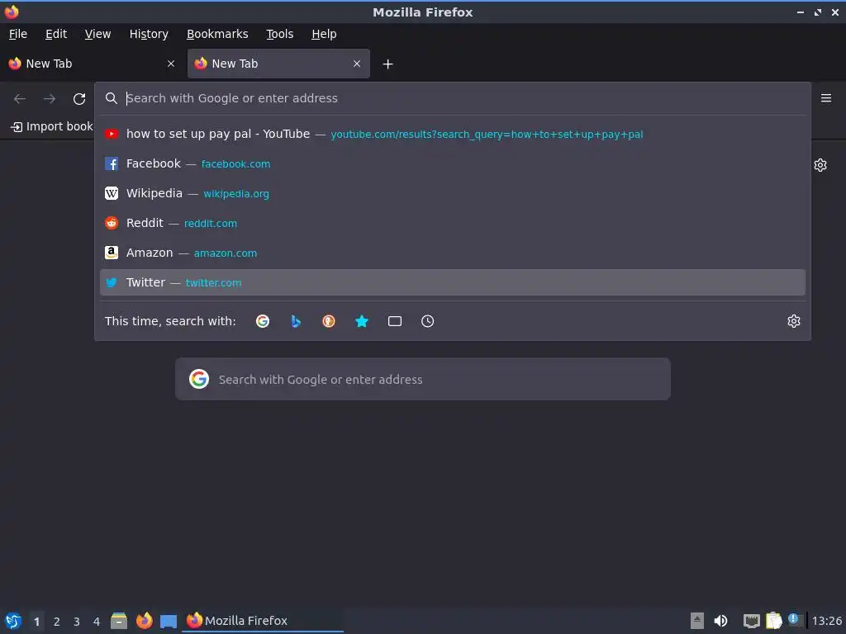The image size is (846, 634).
Task: Open a new tab with plus button
Action: tap(387, 64)
